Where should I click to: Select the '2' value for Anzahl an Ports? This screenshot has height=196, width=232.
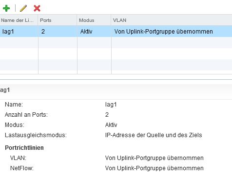(x=107, y=115)
